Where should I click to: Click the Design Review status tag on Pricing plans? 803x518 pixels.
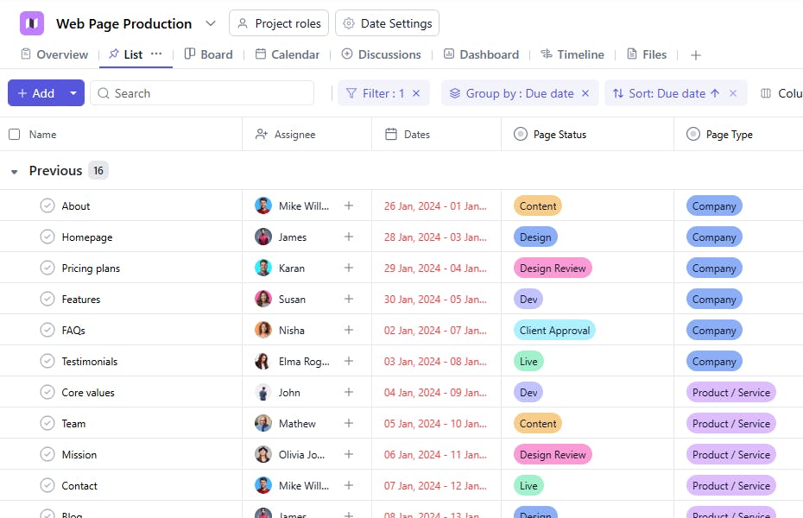(x=553, y=268)
